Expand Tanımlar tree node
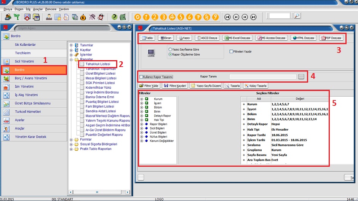 pos(71,45)
